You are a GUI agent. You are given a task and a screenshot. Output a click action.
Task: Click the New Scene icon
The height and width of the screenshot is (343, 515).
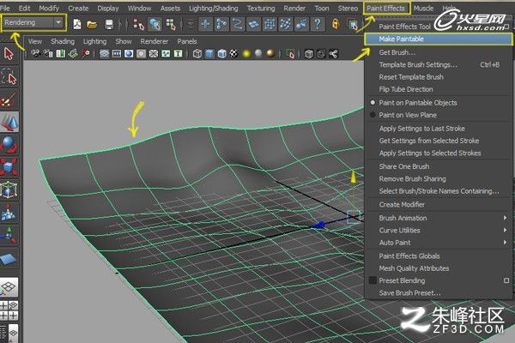coord(77,24)
